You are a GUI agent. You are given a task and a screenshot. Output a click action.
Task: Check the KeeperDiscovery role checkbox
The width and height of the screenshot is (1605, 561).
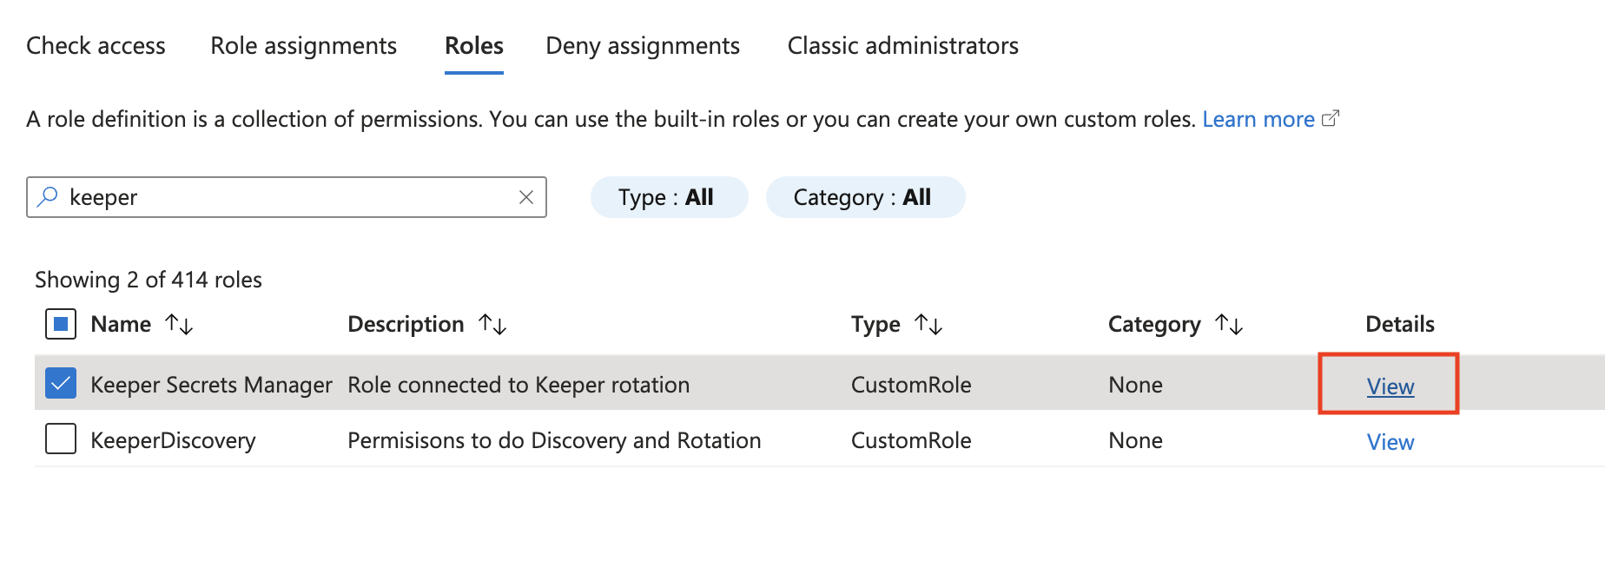(x=61, y=439)
